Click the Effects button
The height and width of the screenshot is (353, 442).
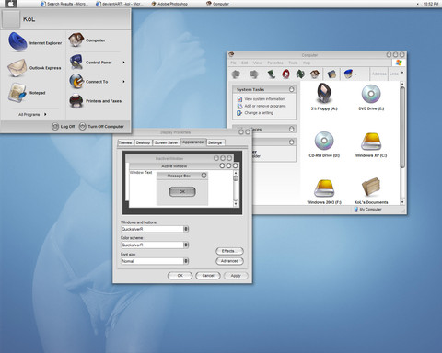click(x=229, y=251)
